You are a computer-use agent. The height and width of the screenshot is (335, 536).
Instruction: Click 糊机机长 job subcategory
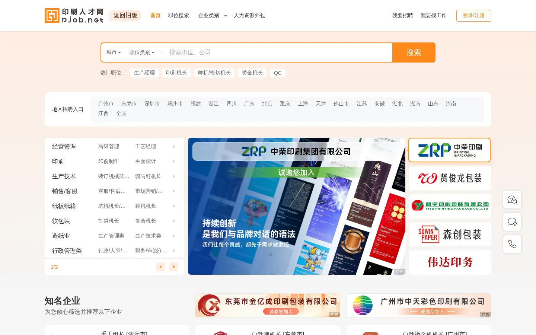pos(146,206)
